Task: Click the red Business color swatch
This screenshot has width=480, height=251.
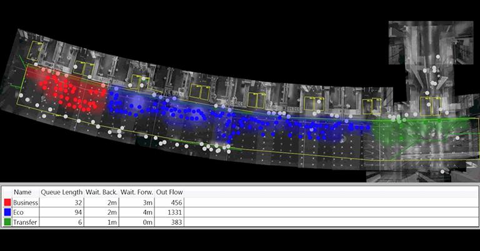Action: coord(7,202)
